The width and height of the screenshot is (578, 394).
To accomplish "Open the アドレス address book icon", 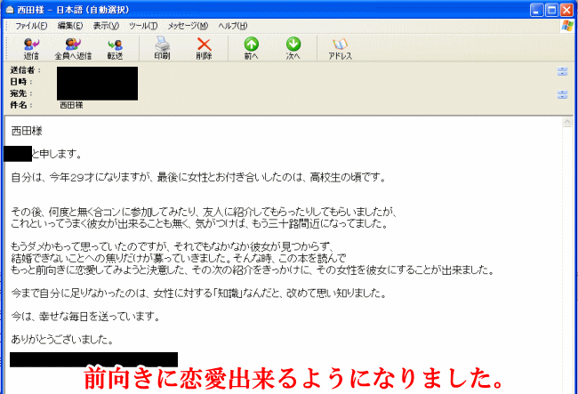I will click(340, 47).
